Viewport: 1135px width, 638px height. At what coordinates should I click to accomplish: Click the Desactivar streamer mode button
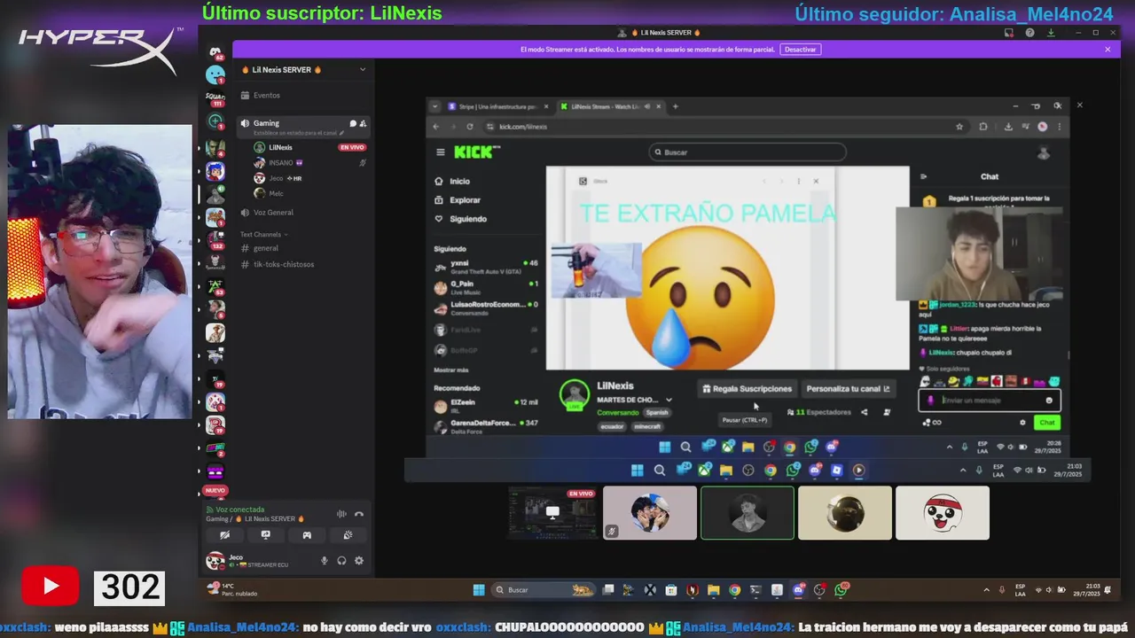point(800,50)
